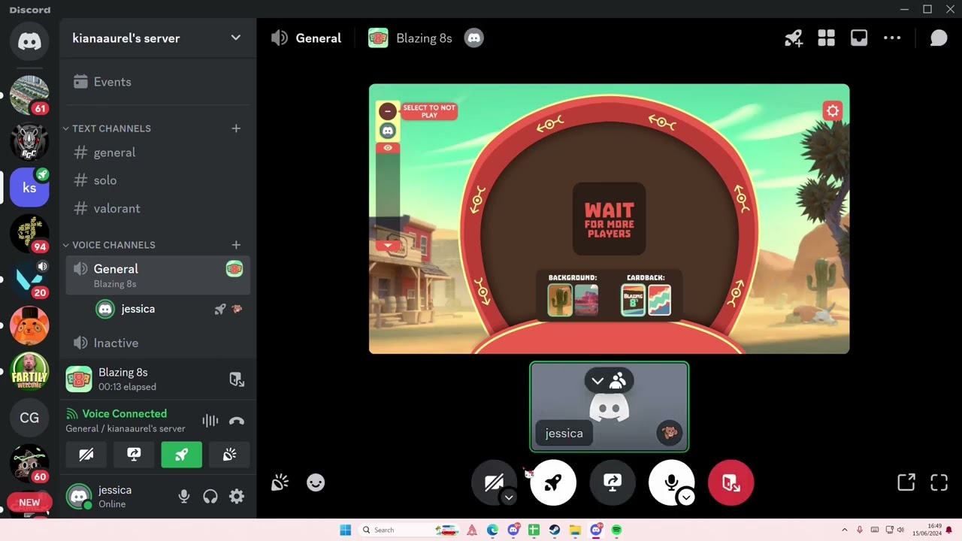Open microphone options dropdown arrow
Screen dimensions: 962x541
(686, 497)
